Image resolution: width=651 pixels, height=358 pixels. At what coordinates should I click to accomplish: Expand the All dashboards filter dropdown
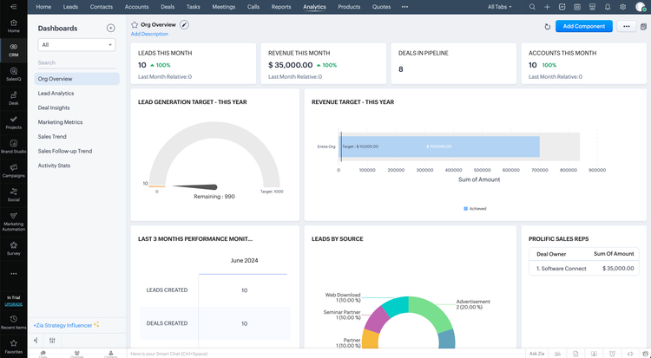76,45
